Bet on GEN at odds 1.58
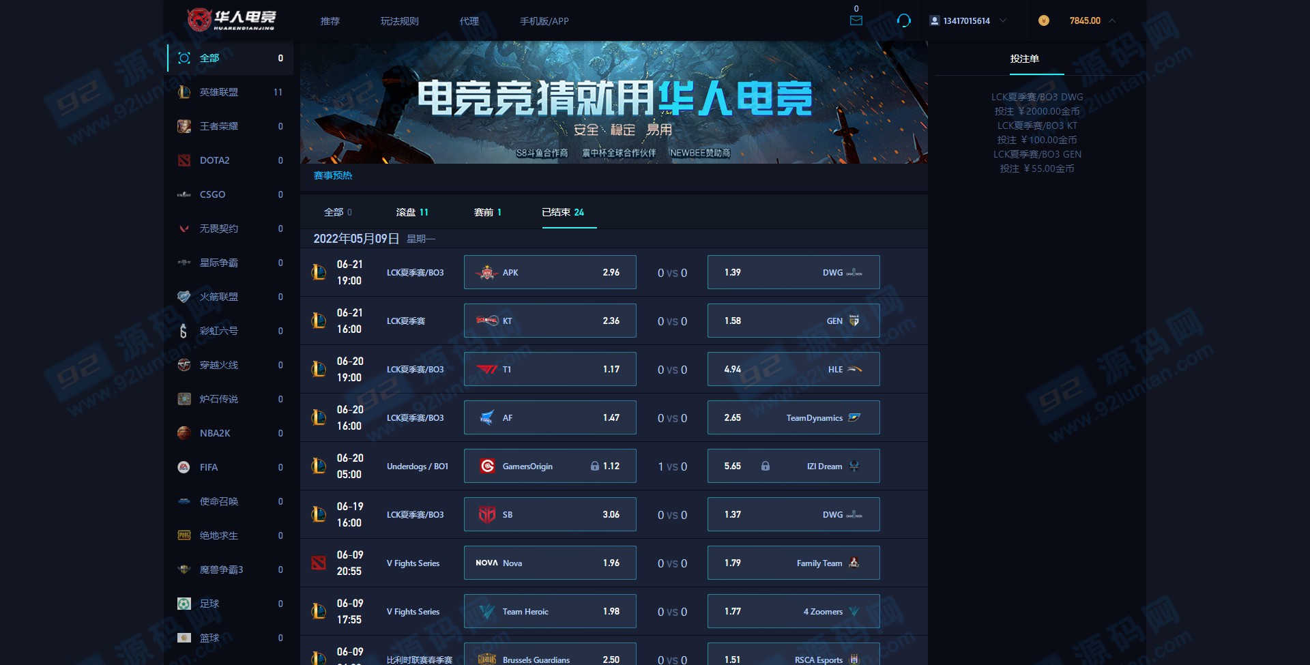The width and height of the screenshot is (1310, 665). (794, 321)
